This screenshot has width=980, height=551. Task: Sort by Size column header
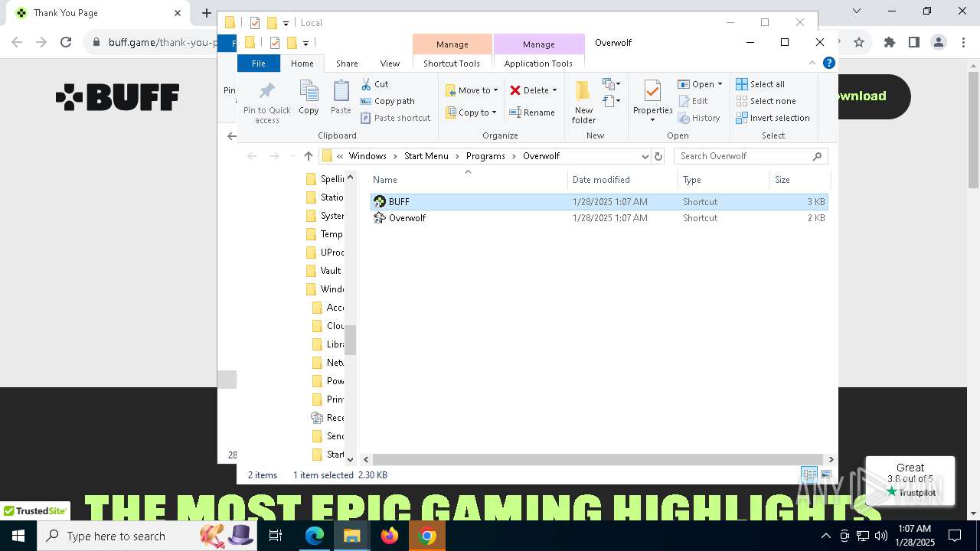[x=799, y=180]
